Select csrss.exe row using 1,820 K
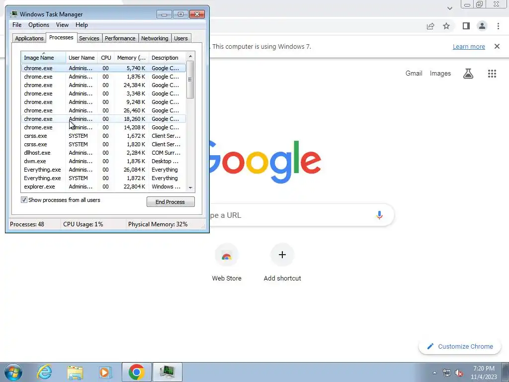 [x=104, y=144]
